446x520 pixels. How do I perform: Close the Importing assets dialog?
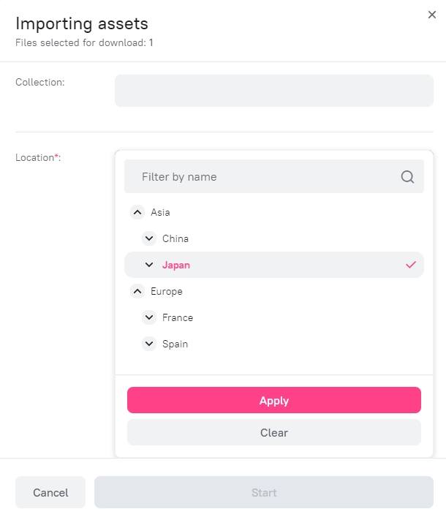(431, 15)
